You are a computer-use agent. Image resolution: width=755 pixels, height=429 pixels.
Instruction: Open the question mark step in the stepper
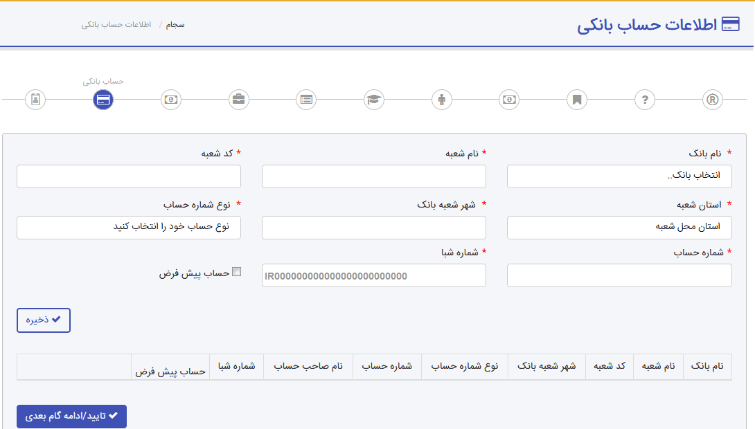[644, 100]
